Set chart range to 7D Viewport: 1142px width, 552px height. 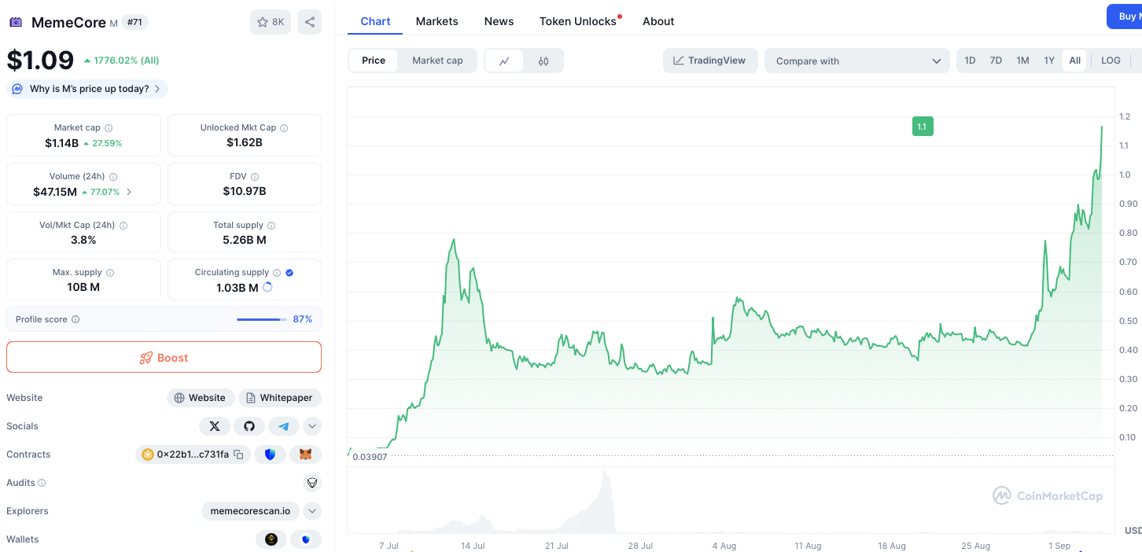coord(996,61)
